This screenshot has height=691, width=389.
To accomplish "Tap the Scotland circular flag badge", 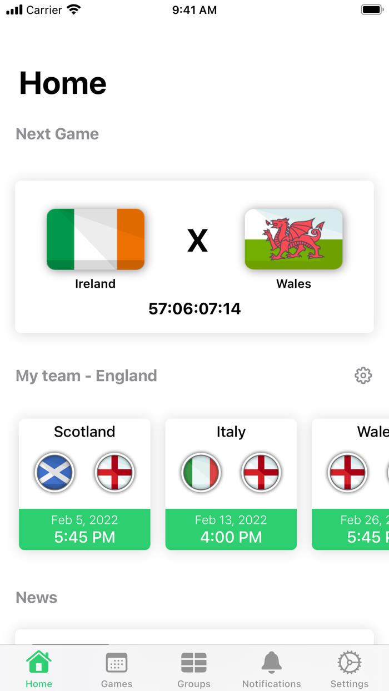I will click(54, 473).
